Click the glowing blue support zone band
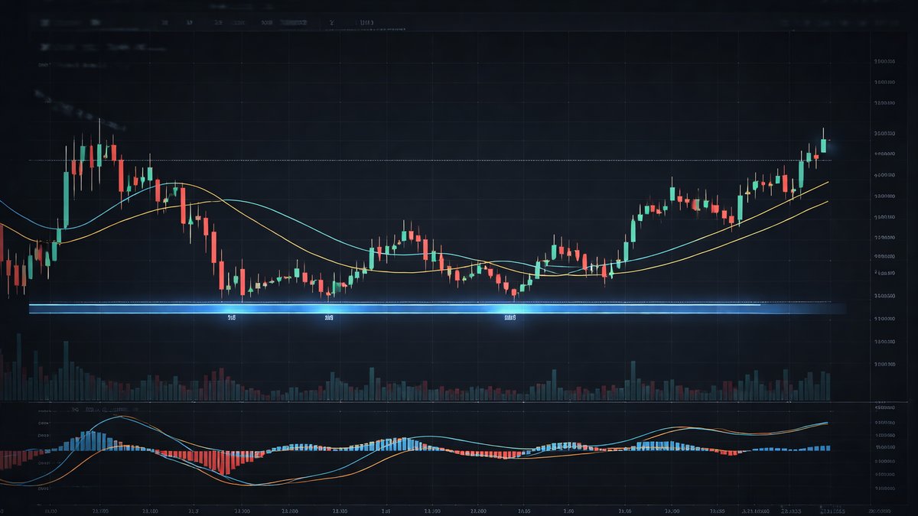Image resolution: width=918 pixels, height=516 pixels. [436, 308]
